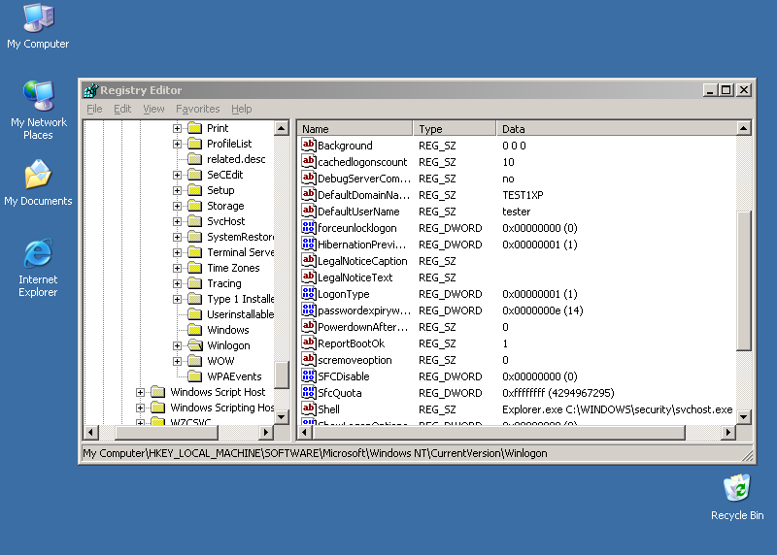The height and width of the screenshot is (555, 777).
Task: Click the Registry Editor title bar icon
Action: click(90, 90)
